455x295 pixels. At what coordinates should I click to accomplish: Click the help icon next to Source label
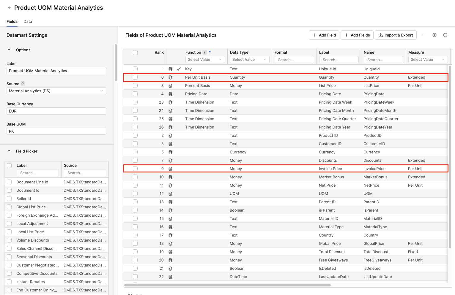(x=23, y=84)
